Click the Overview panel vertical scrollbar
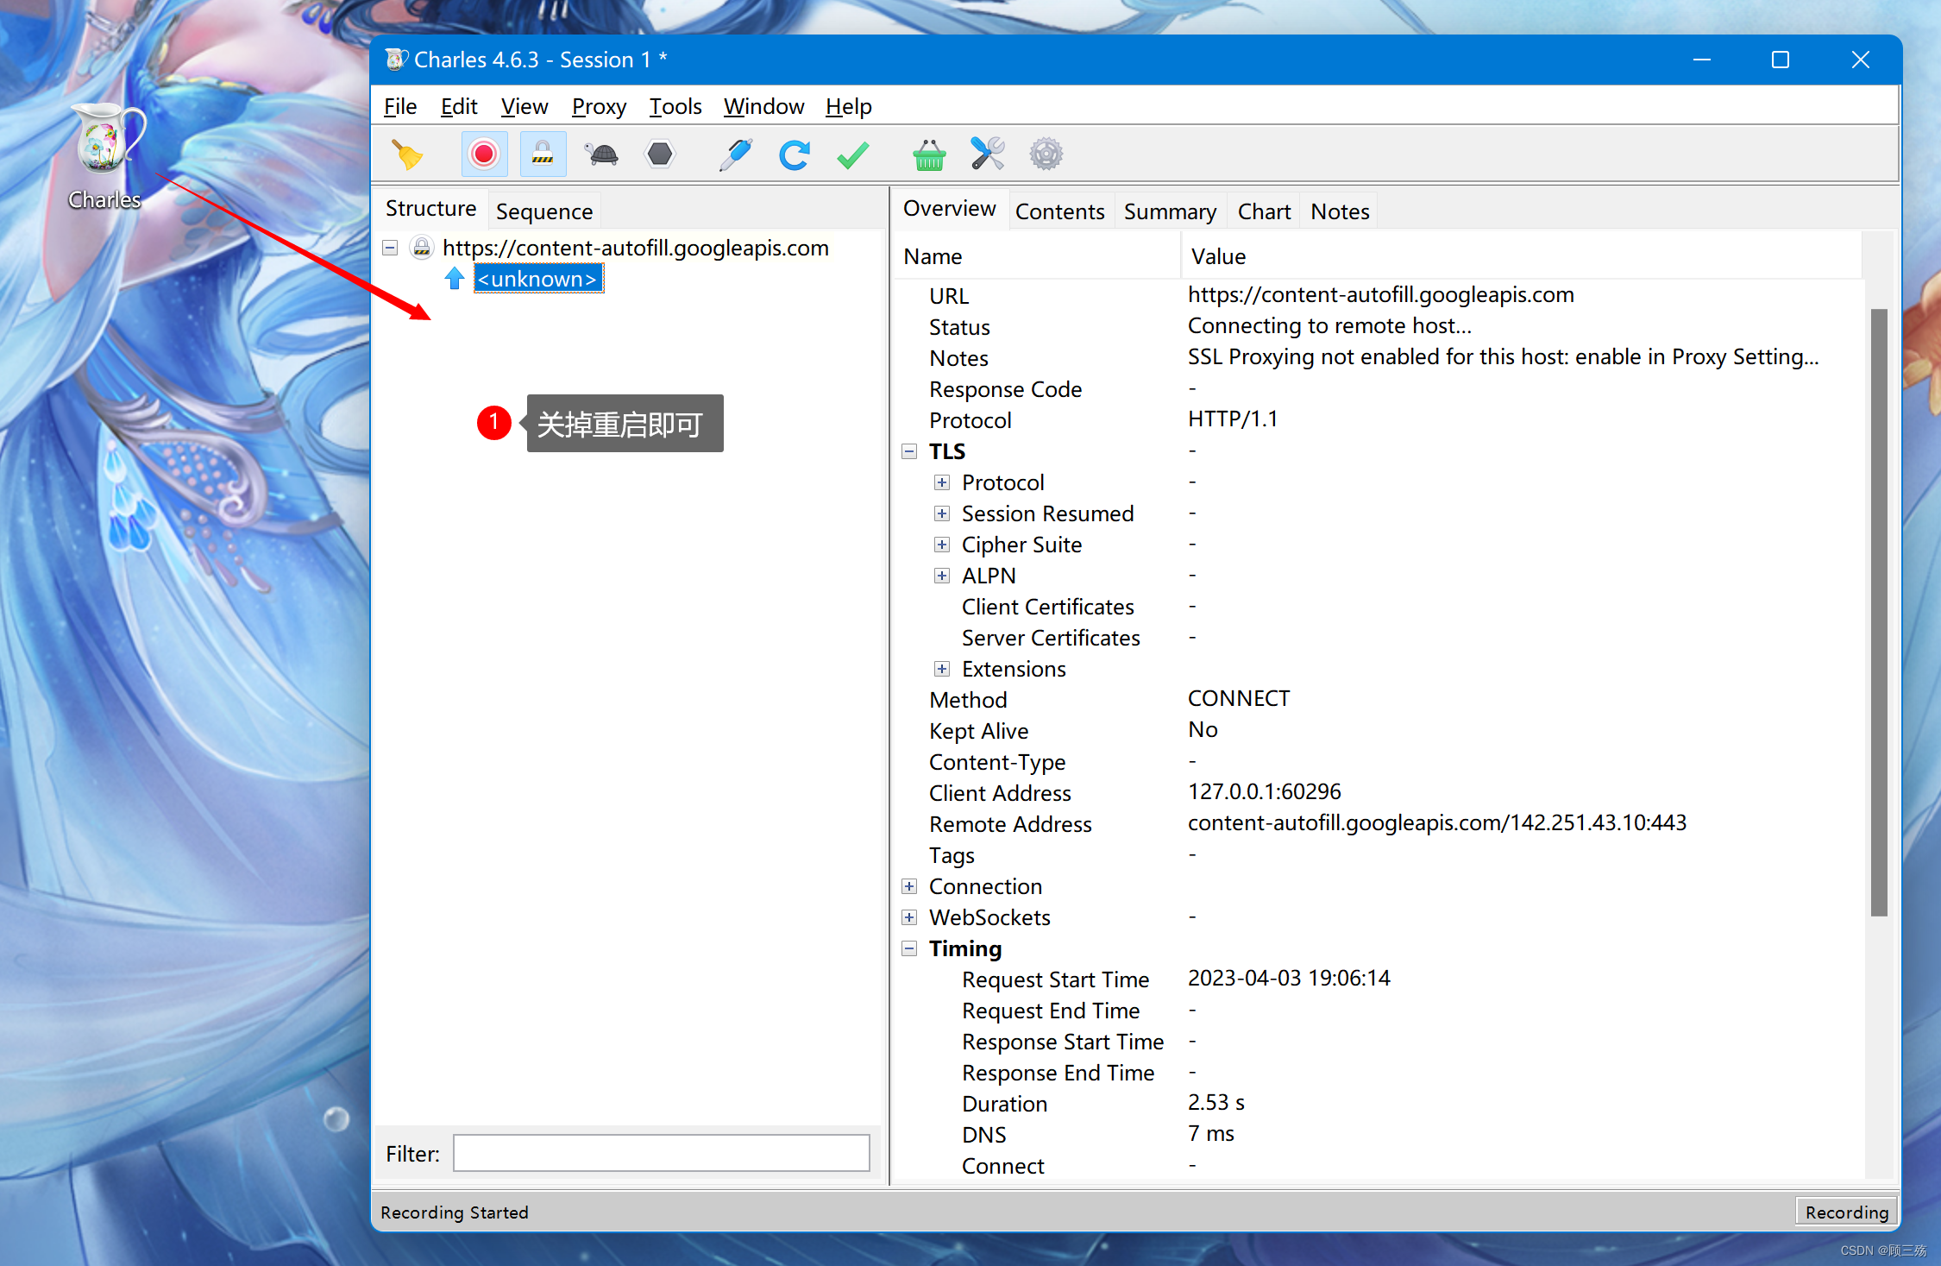Image resolution: width=1941 pixels, height=1266 pixels. (1879, 613)
